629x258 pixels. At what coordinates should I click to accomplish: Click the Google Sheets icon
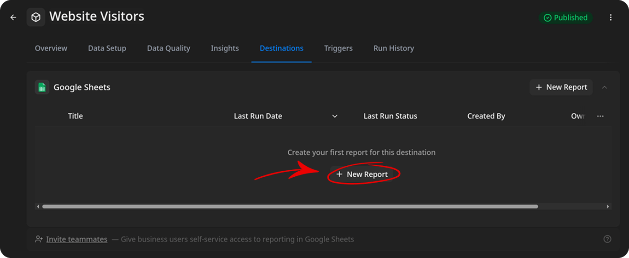[42, 87]
